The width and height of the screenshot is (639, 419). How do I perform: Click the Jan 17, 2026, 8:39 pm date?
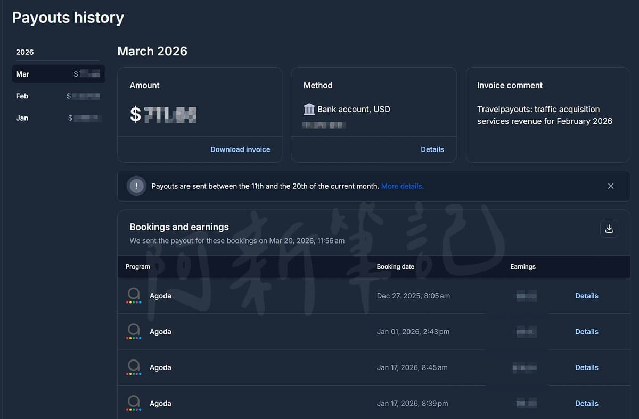[x=413, y=403]
